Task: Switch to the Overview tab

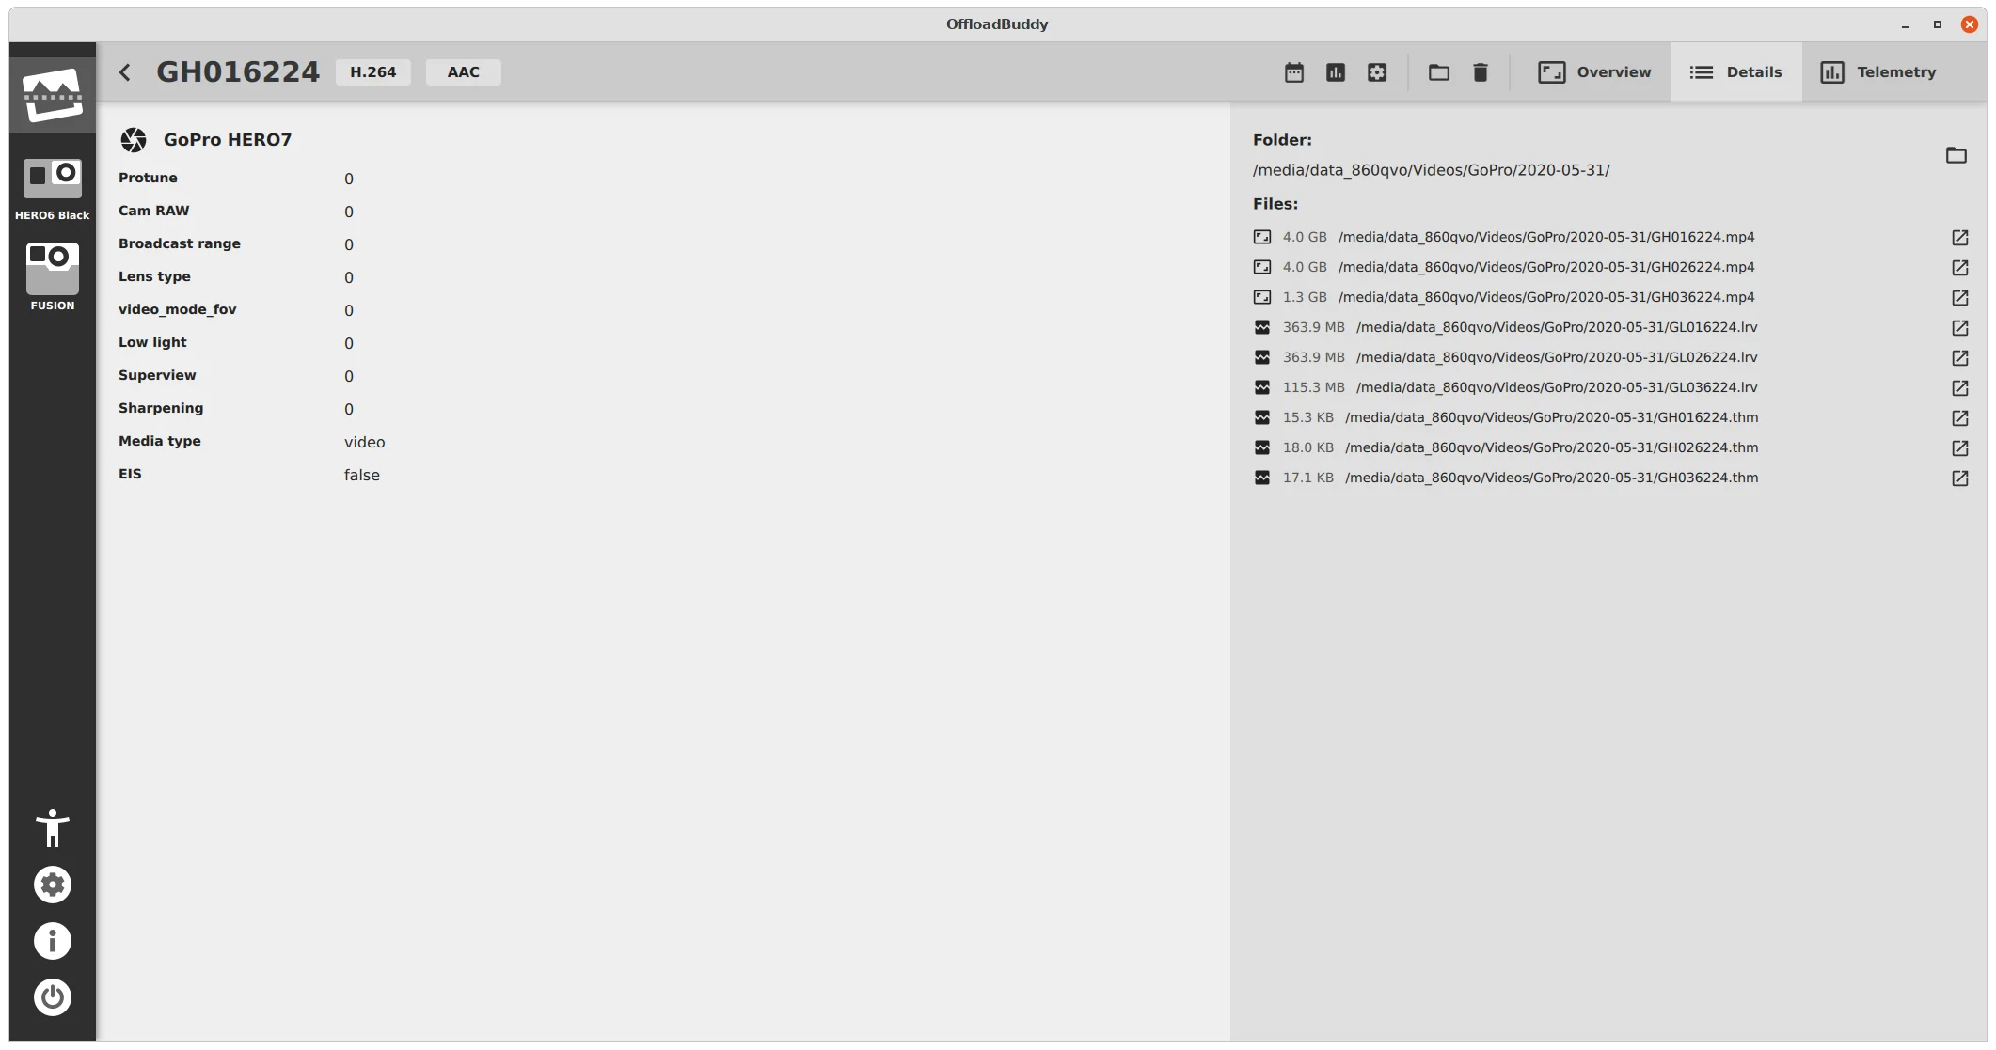Action: click(1594, 72)
